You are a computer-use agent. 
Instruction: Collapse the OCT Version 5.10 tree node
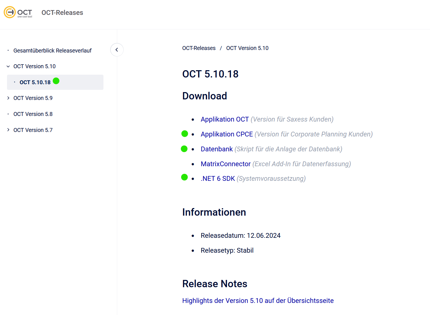(x=8, y=67)
